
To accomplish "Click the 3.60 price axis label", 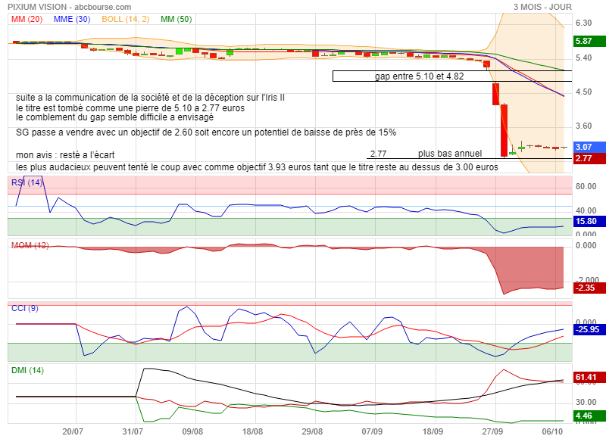I will pyautogui.click(x=583, y=126).
